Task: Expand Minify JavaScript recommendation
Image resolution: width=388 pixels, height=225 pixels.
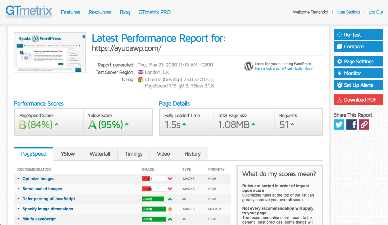Action: point(19,219)
